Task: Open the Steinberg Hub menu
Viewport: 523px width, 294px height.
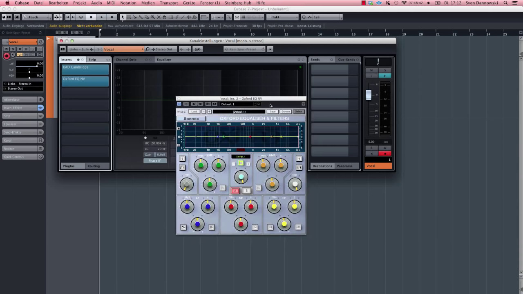Action: pyautogui.click(x=238, y=3)
